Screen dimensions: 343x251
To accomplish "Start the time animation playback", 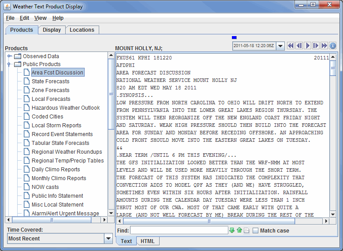I will 307,46.
